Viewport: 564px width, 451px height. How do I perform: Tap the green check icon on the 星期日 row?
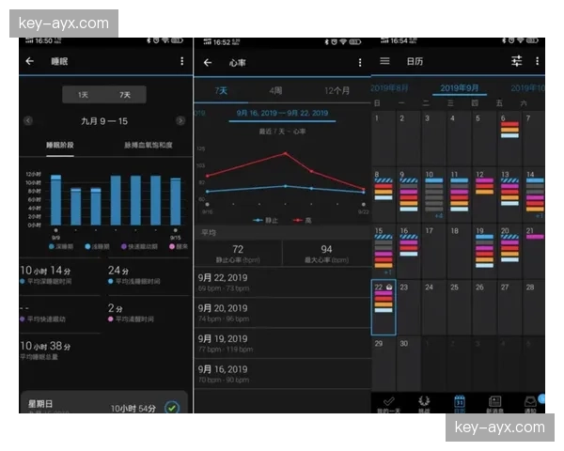(172, 408)
